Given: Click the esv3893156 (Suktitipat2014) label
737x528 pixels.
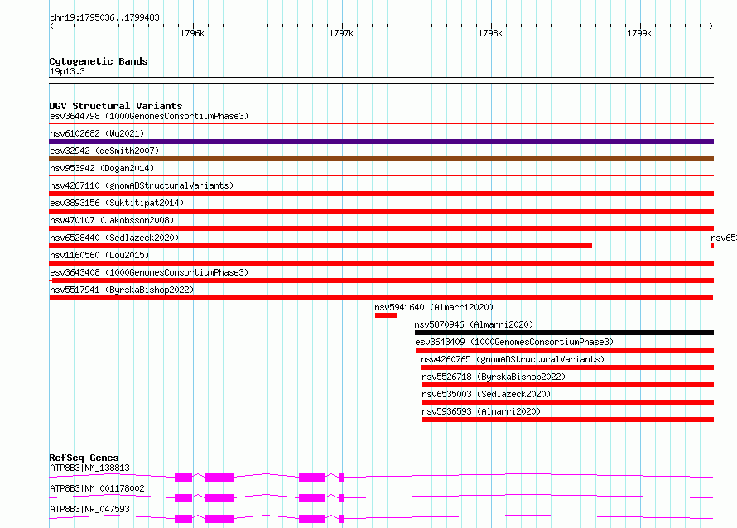Looking at the screenshot, I should coord(117,203).
